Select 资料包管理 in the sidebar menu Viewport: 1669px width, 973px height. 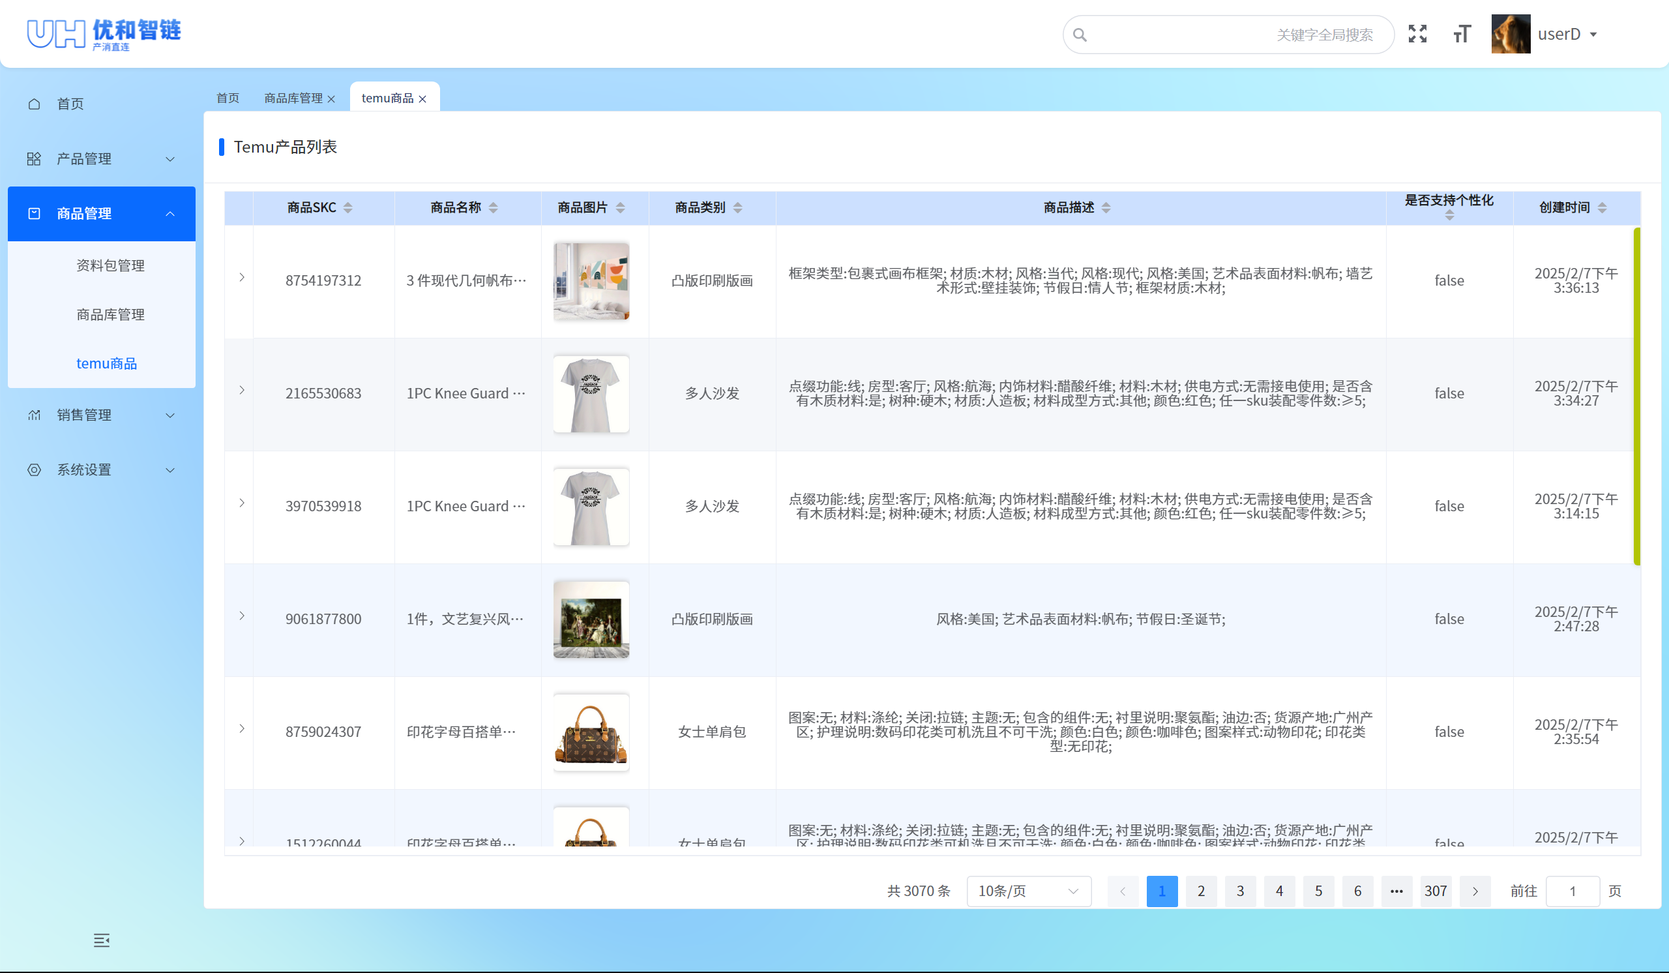(x=111, y=265)
